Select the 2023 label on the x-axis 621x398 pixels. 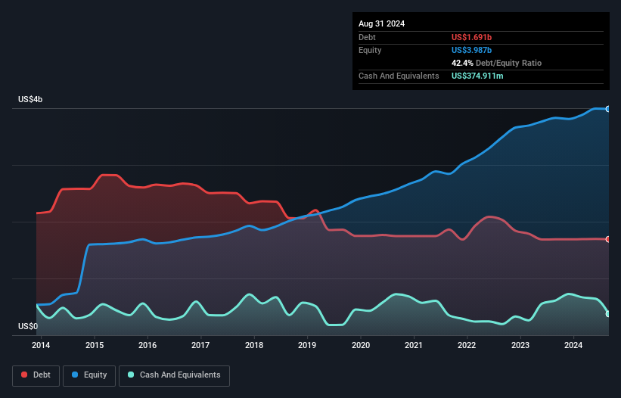(x=520, y=345)
